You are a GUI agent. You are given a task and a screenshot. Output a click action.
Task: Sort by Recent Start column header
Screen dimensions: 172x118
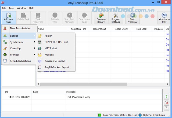pos(100,29)
